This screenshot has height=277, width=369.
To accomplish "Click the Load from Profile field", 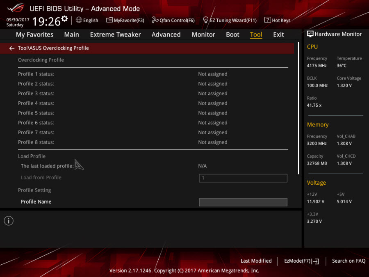I will click(x=243, y=178).
